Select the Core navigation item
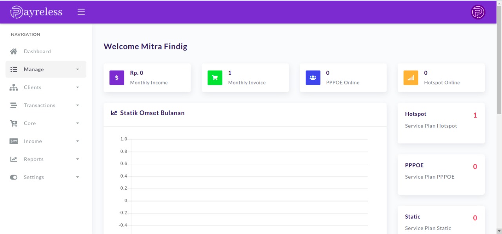Viewport: 502px width, 234px height. click(x=46, y=123)
